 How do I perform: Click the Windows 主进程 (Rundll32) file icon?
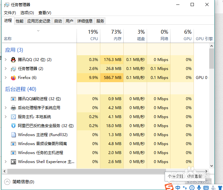13,135
